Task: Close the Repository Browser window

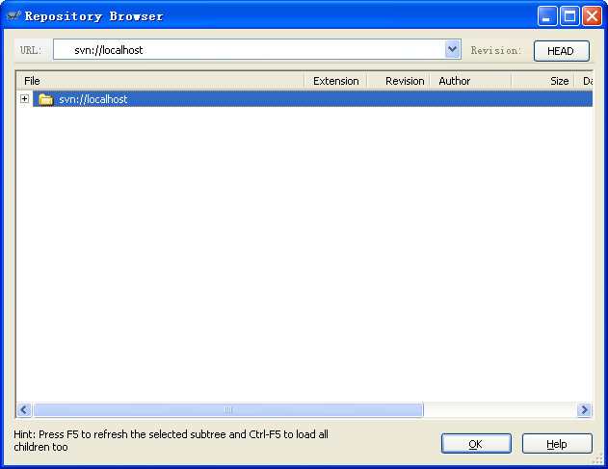Action: 592,16
